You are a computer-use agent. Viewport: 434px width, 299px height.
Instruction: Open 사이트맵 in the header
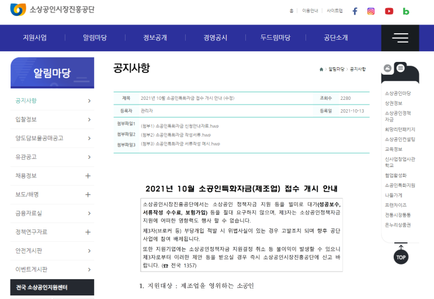click(x=335, y=11)
